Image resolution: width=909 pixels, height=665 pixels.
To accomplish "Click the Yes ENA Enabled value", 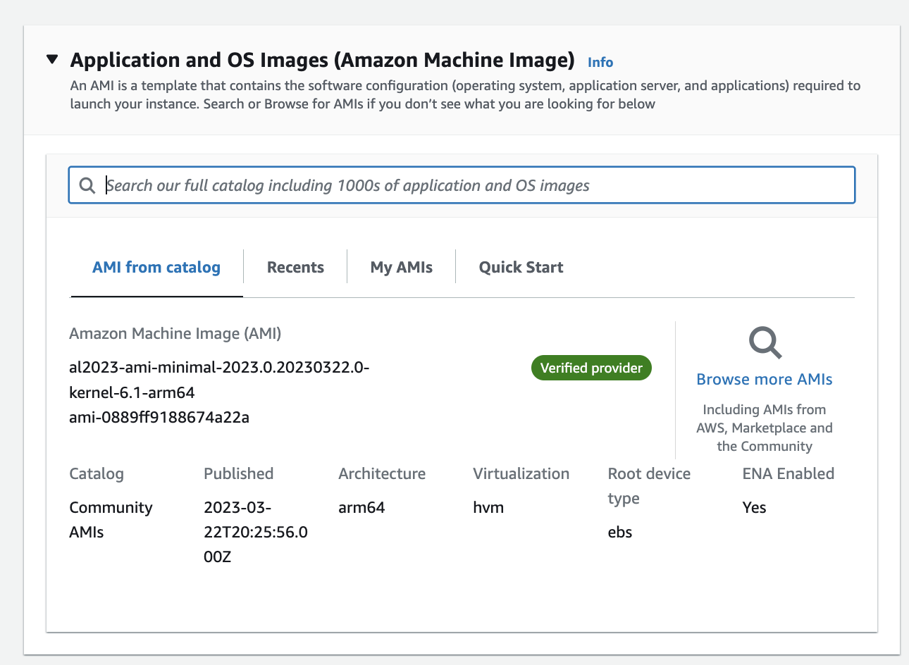I will tap(754, 507).
